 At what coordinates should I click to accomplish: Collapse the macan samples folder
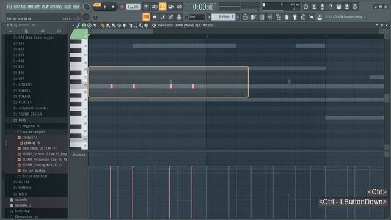pos(34,132)
